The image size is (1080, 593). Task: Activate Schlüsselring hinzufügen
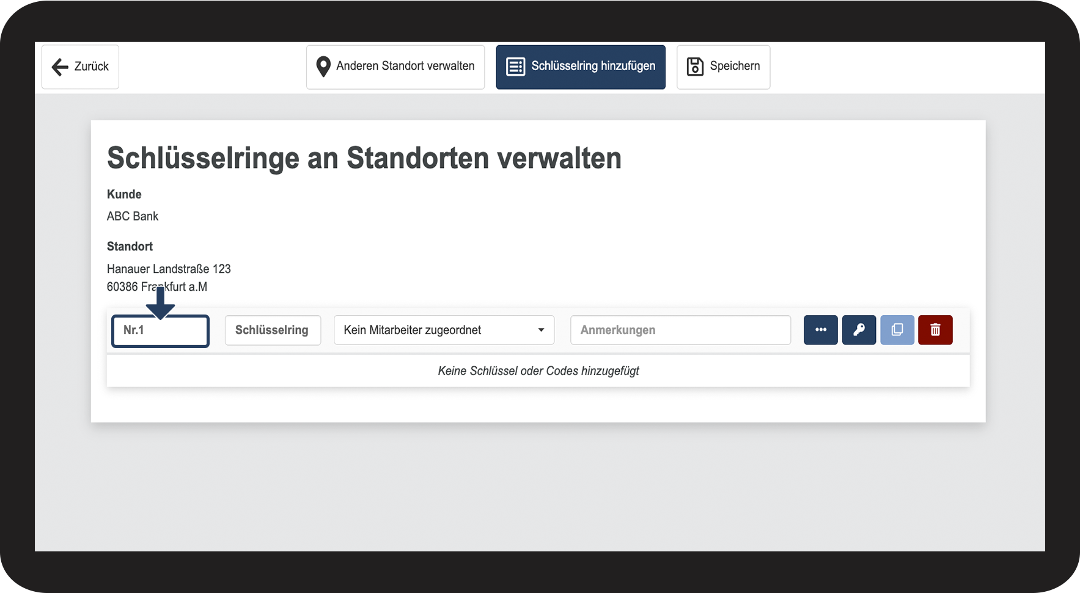[580, 67]
